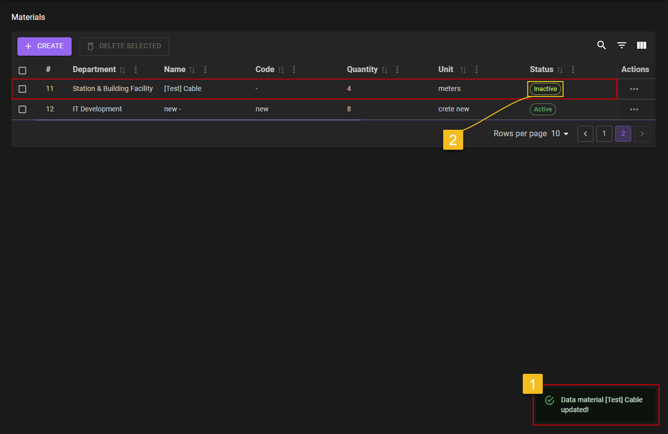The width and height of the screenshot is (668, 434).
Task: Open actions menu for IT Development row
Action: pyautogui.click(x=634, y=109)
